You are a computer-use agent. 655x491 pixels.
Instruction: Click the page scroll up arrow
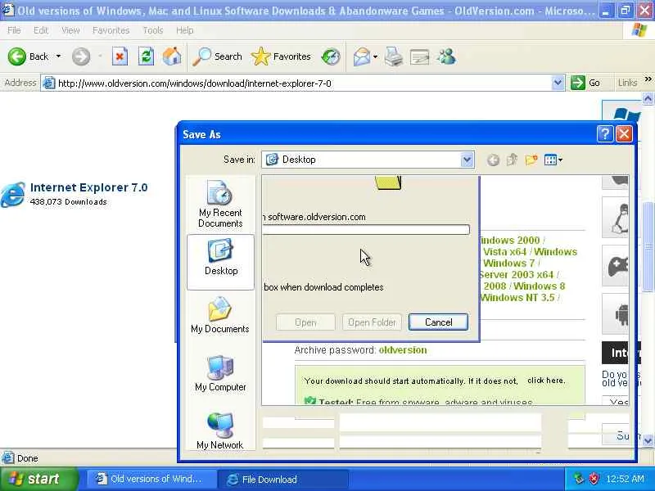648,98
